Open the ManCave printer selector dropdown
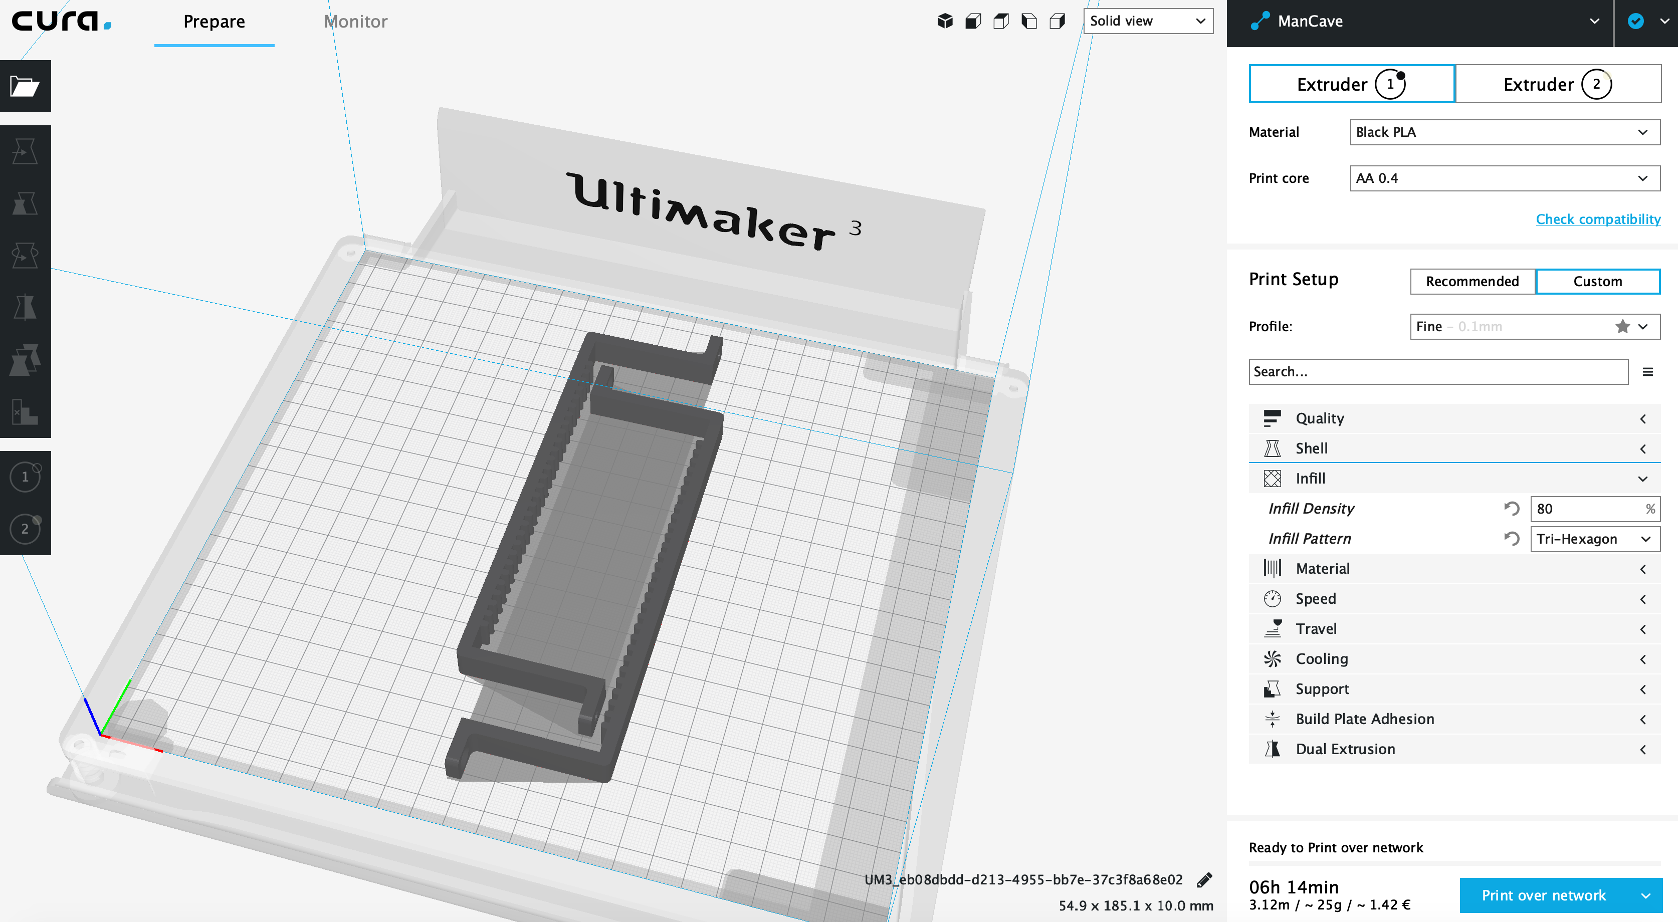 [1419, 22]
